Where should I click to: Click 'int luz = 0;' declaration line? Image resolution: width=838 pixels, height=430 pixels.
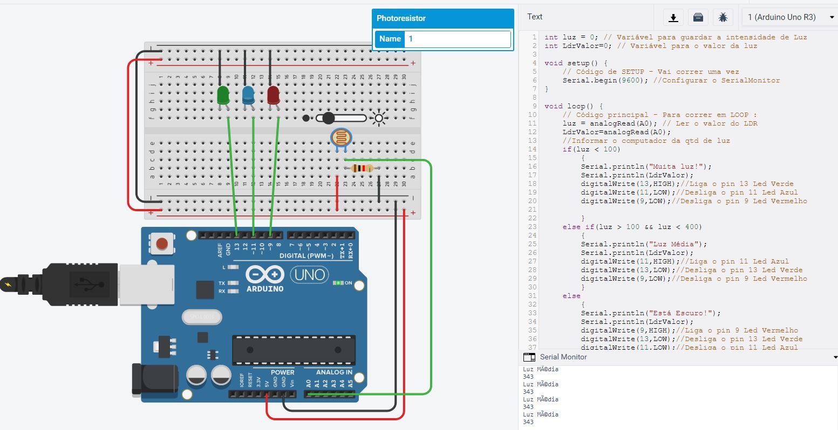coord(676,37)
